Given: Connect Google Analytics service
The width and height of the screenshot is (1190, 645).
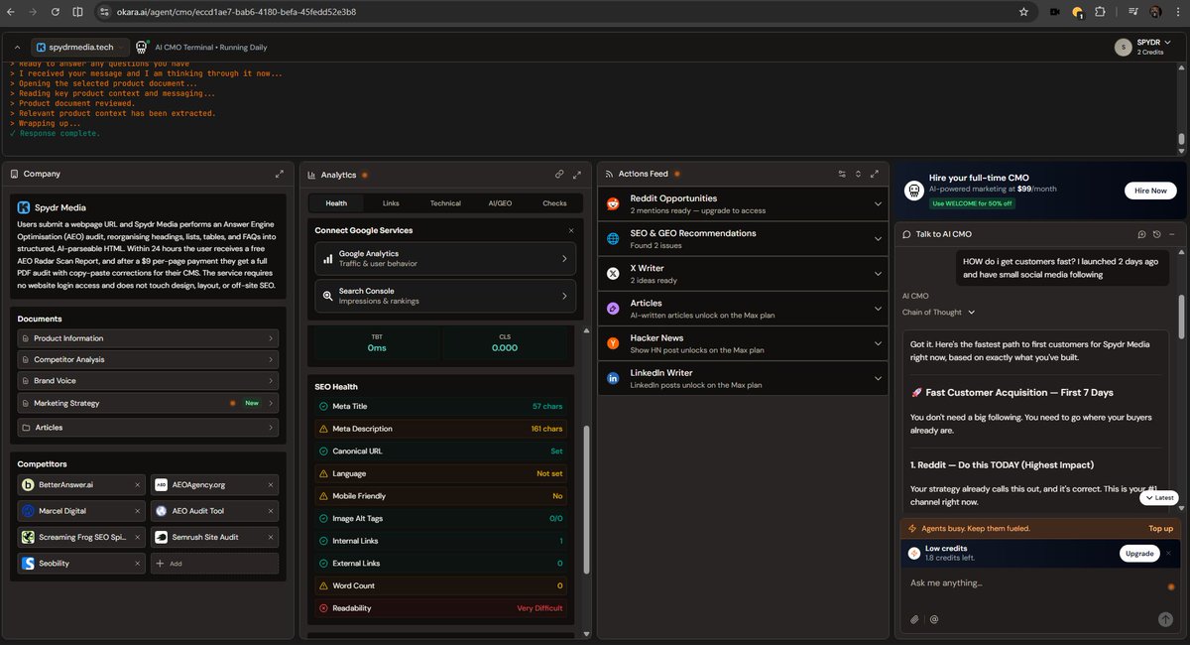Looking at the screenshot, I should pyautogui.click(x=445, y=259).
